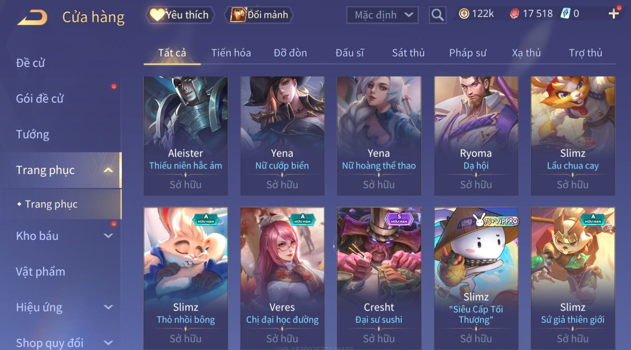
Task: Click the back arrow icon beside Cửa hàng
Action: pos(32,18)
